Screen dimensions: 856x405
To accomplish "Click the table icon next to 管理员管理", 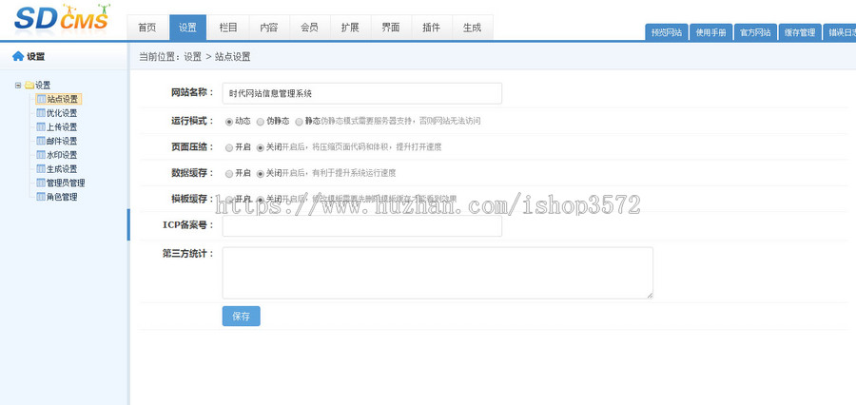I will click(x=41, y=183).
